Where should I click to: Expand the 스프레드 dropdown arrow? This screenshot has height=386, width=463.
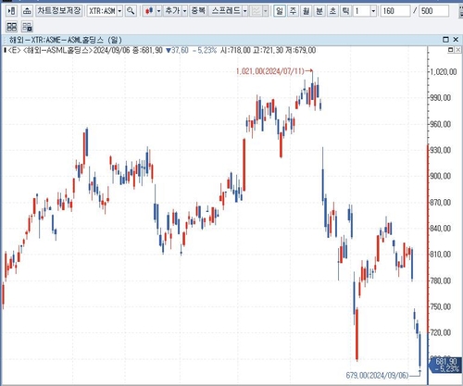click(244, 11)
